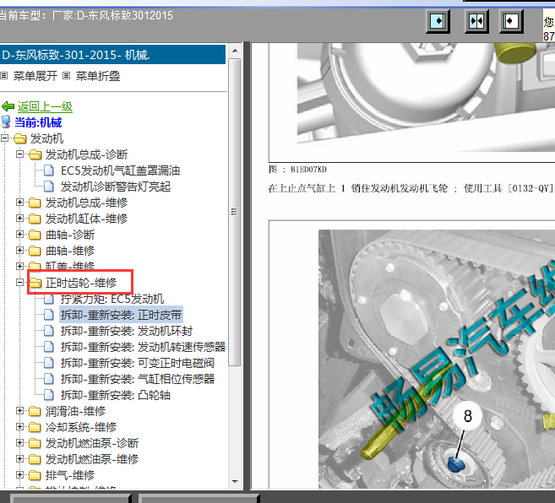Image resolution: width=555 pixels, height=503 pixels.
Task: Open 拆卸-重新安装: 凸轮轴 document
Action: [x=116, y=395]
